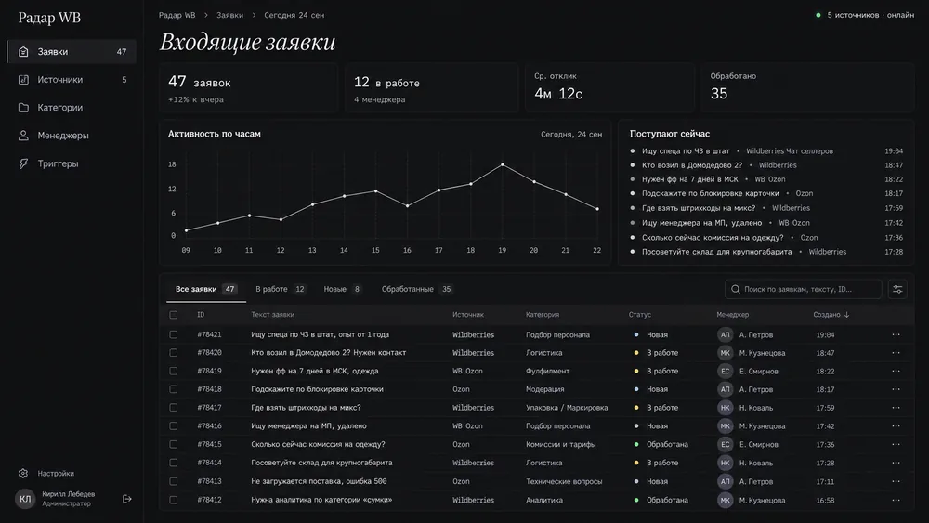Open row menu for request #78417
Viewport: 929px width, 523px height.
(x=896, y=408)
